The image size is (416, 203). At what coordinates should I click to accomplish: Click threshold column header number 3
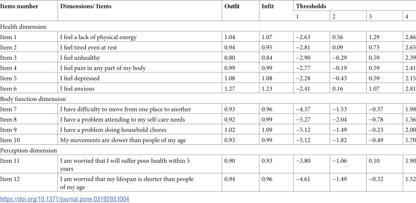coord(370,16)
